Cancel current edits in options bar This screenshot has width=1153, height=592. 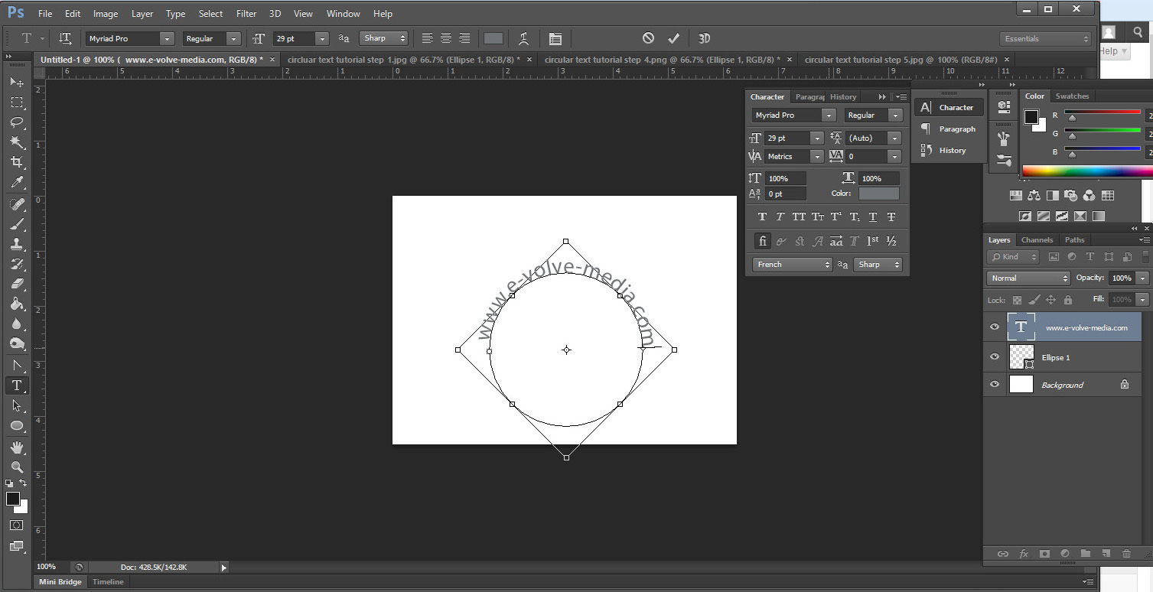pyautogui.click(x=648, y=38)
